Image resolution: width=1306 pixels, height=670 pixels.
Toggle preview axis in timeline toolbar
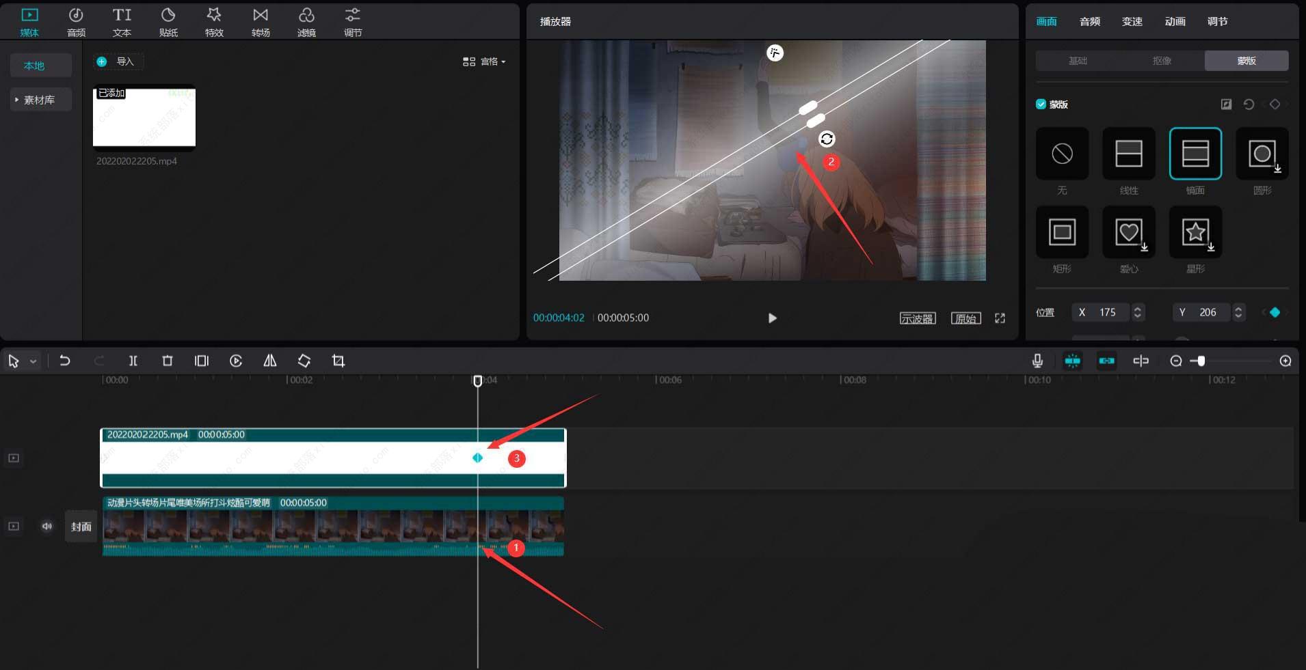pyautogui.click(x=1141, y=361)
